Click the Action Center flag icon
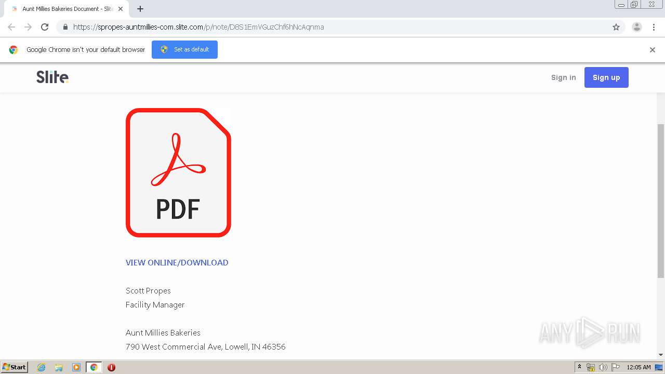This screenshot has width=665, height=374. coord(616,367)
